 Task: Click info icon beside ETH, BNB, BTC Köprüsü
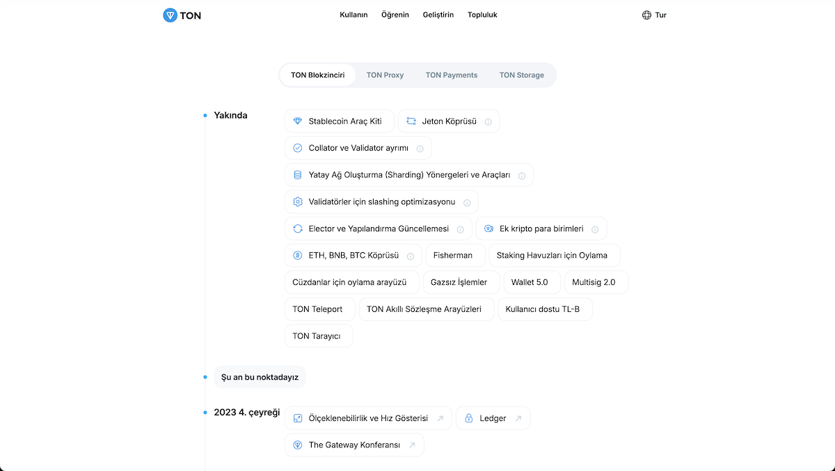click(x=411, y=256)
